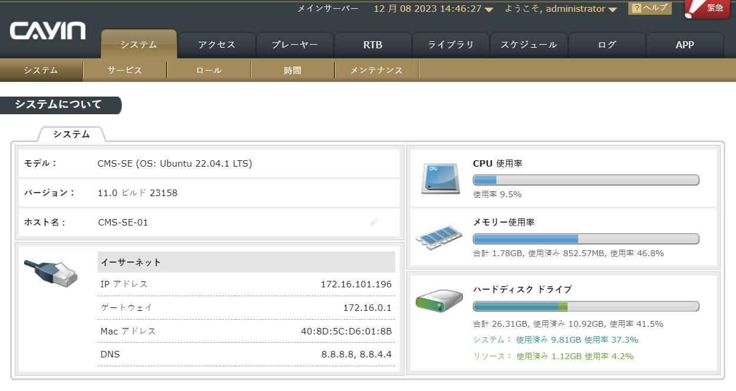This screenshot has width=736, height=391.
Task: Click the イーサーネット section header
Action: 246,262
